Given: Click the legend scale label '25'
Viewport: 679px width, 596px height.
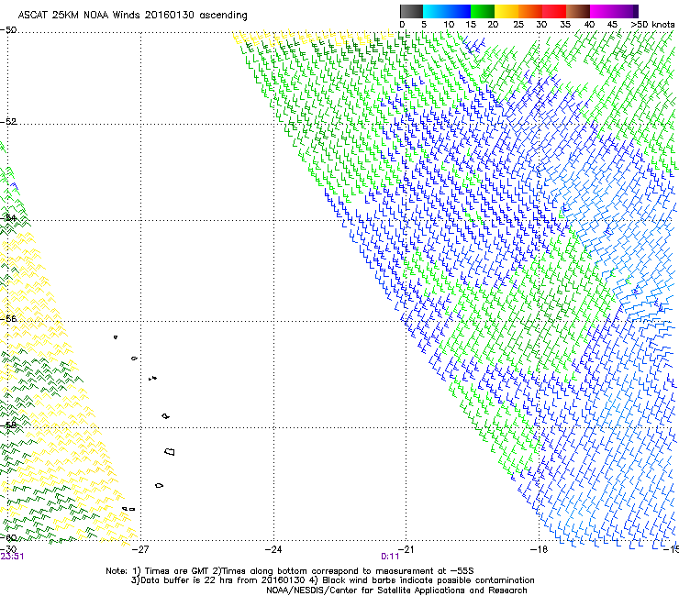Looking at the screenshot, I should click(518, 25).
